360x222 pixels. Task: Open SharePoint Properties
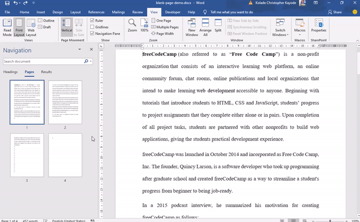click(319, 25)
